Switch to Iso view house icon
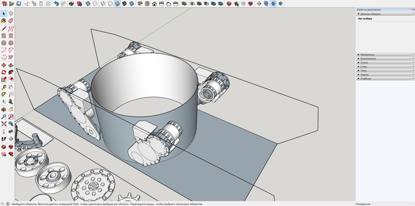This screenshot has width=415, height=206. pos(140,4)
